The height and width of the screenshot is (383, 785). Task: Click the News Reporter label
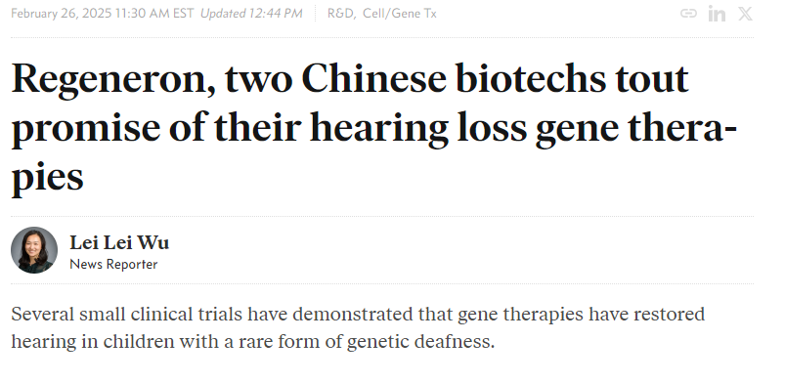pyautogui.click(x=113, y=265)
